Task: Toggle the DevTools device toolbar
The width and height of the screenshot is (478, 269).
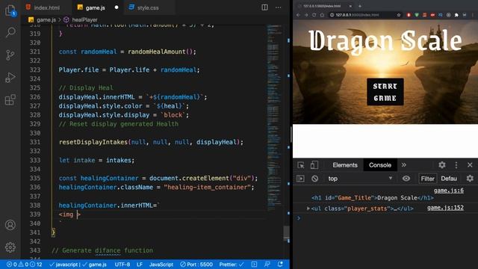Action: point(314,165)
